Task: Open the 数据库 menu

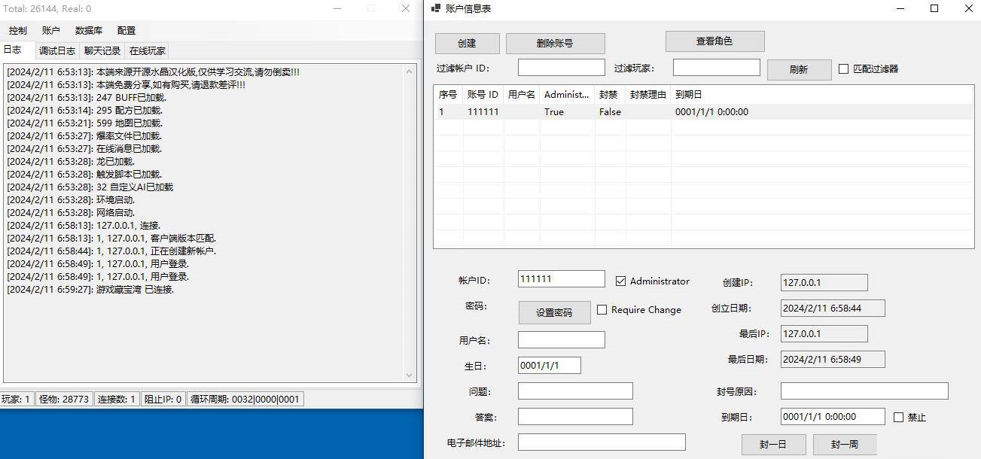Action: (89, 31)
